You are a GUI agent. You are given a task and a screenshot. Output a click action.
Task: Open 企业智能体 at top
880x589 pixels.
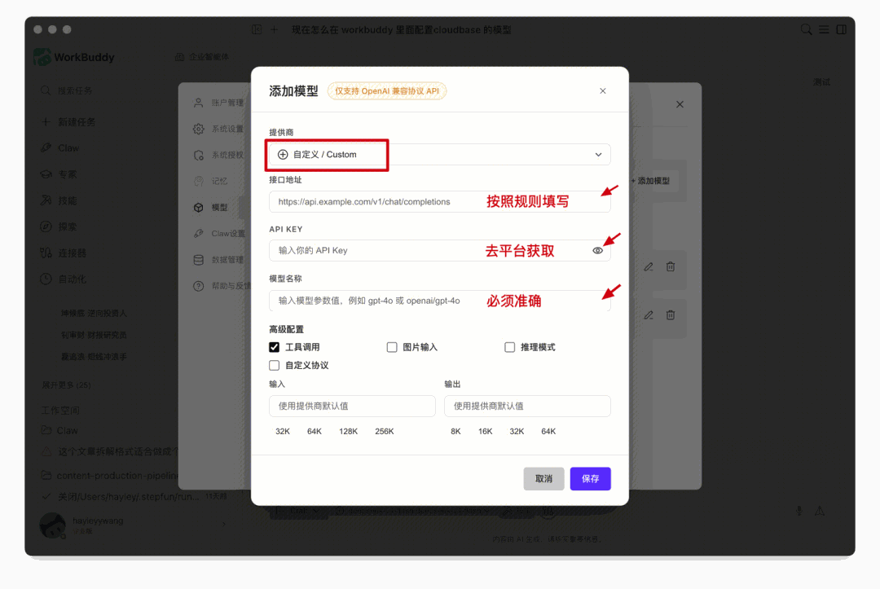(202, 57)
